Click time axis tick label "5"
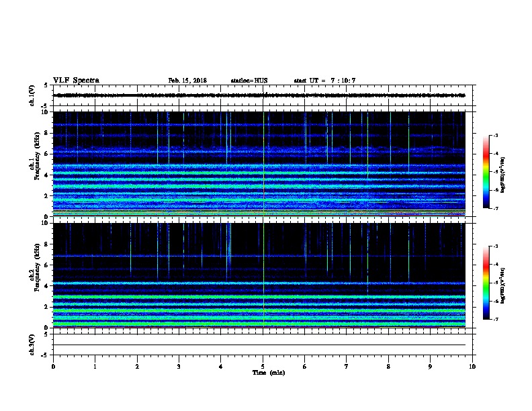The height and width of the screenshot is (411, 532). click(x=263, y=367)
